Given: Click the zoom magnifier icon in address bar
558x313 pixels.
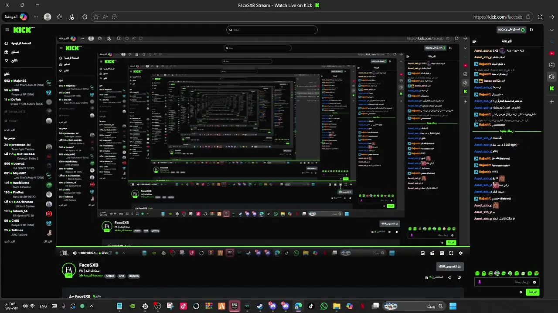Looking at the screenshot, I should pyautogui.click(x=114, y=17).
